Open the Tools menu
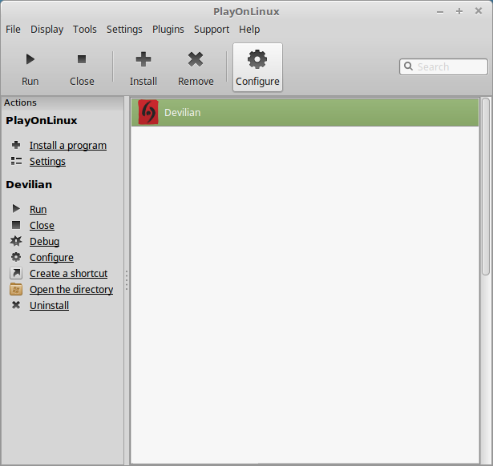The height and width of the screenshot is (466, 493). (x=85, y=29)
